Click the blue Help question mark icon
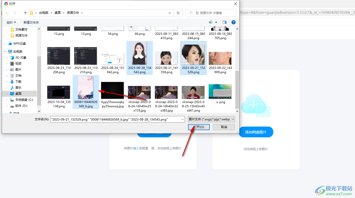This screenshot has height=198, width=355. 233,22
